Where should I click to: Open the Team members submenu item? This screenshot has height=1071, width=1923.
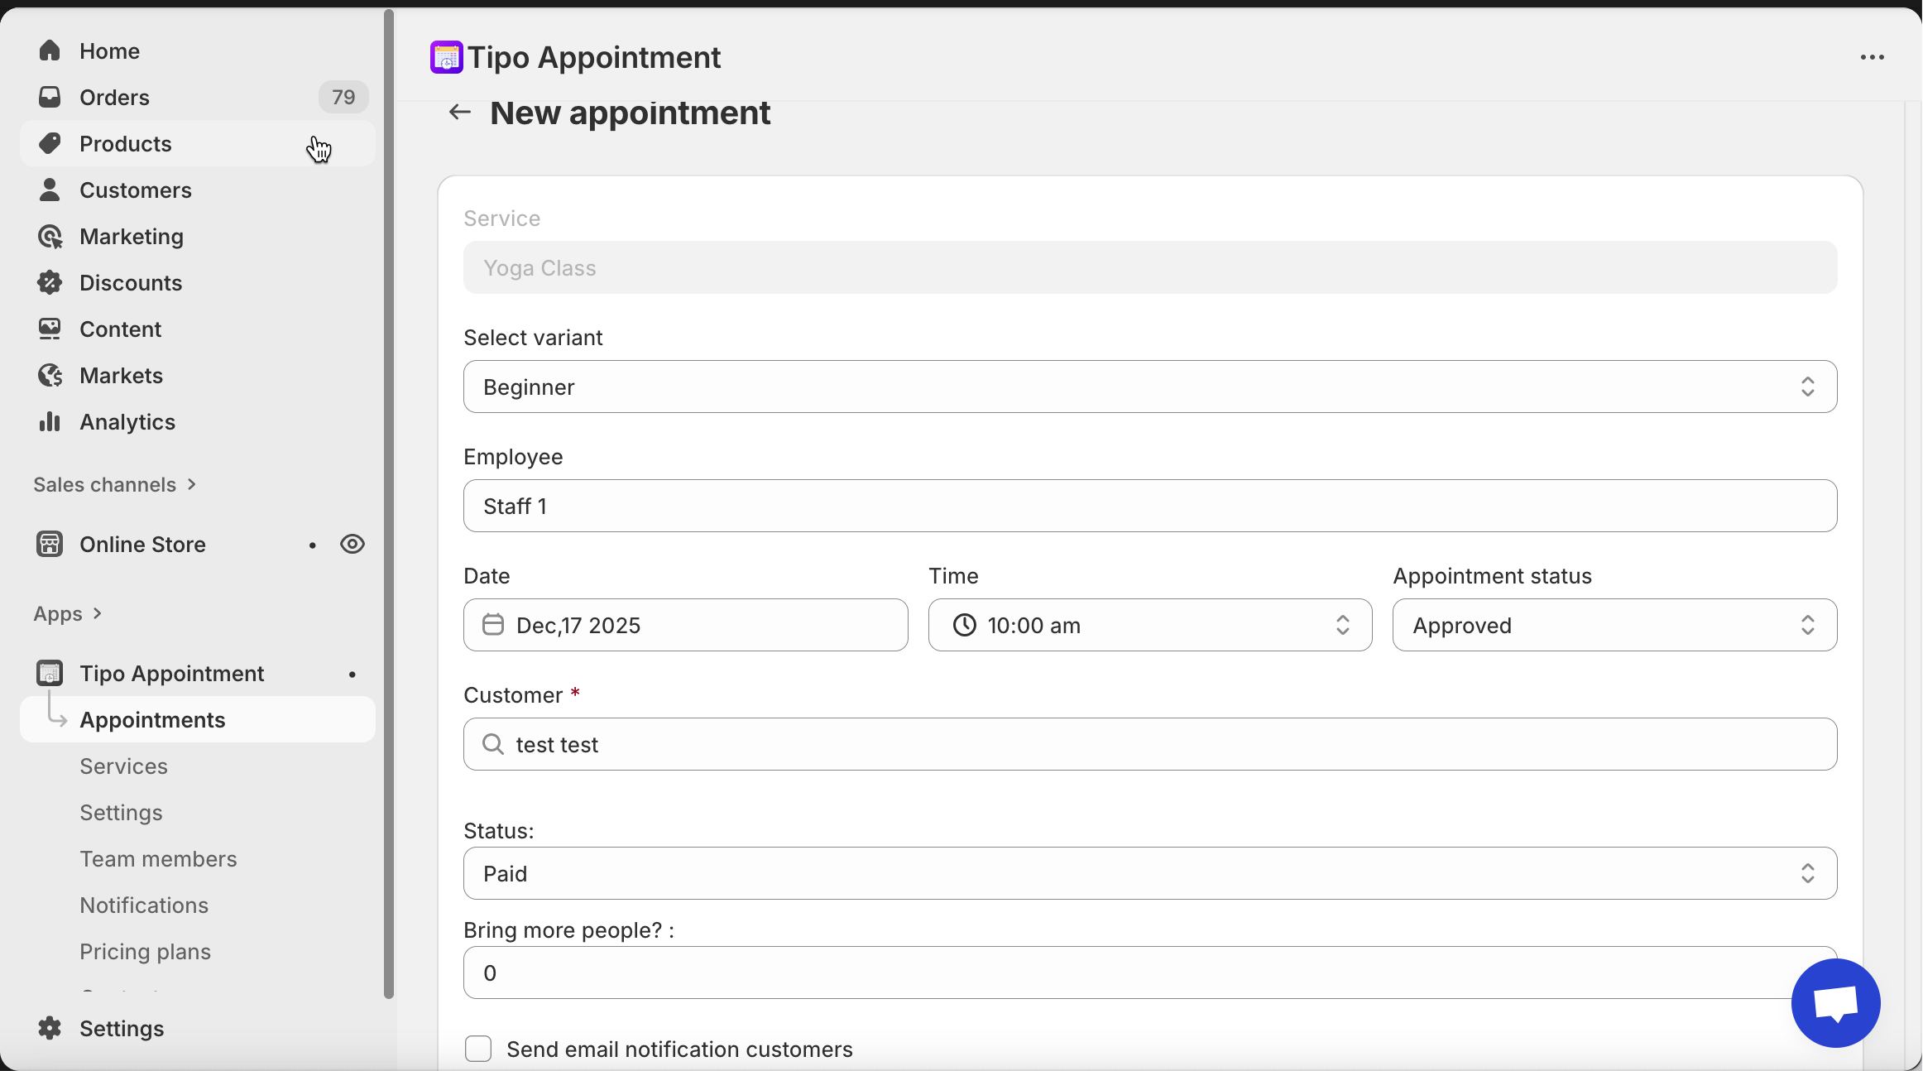158,859
